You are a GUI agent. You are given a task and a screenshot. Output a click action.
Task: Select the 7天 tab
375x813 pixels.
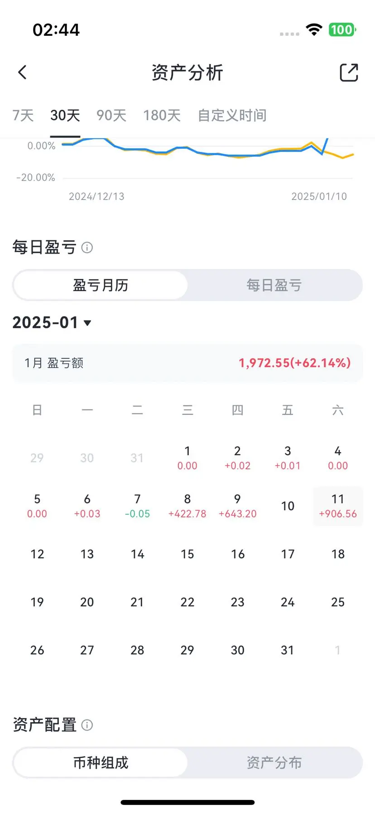tap(23, 115)
